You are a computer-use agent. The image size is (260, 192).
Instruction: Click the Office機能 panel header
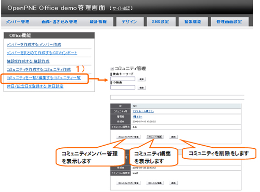coord(49,35)
